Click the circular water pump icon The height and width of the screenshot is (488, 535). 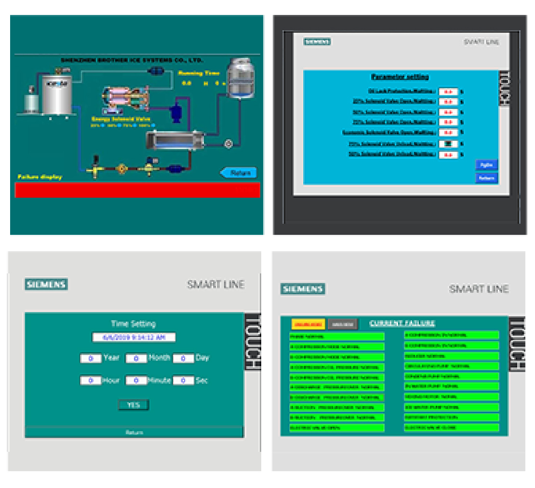point(228,143)
